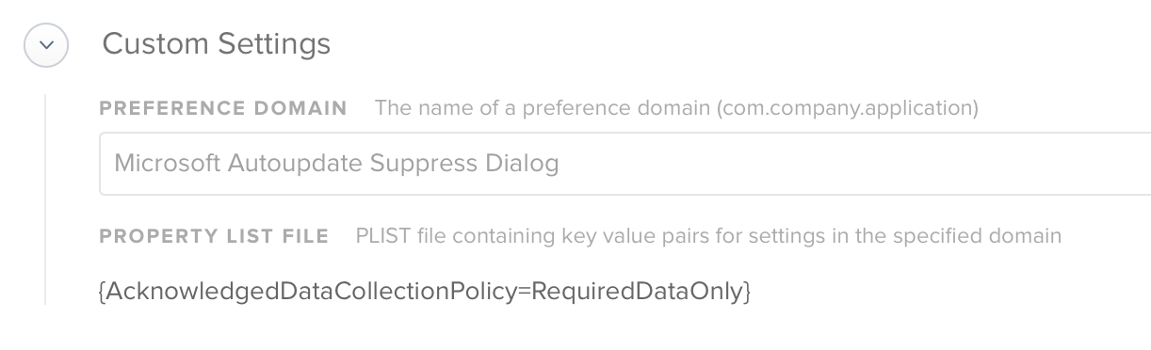Click the closing brace of plist text
The width and height of the screenshot is (1151, 350).
pos(747,293)
